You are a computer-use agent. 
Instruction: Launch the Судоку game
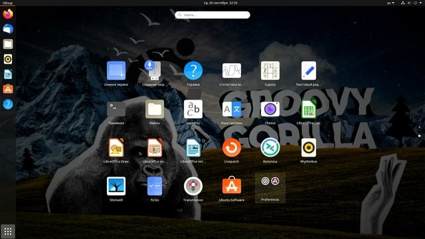270,73
